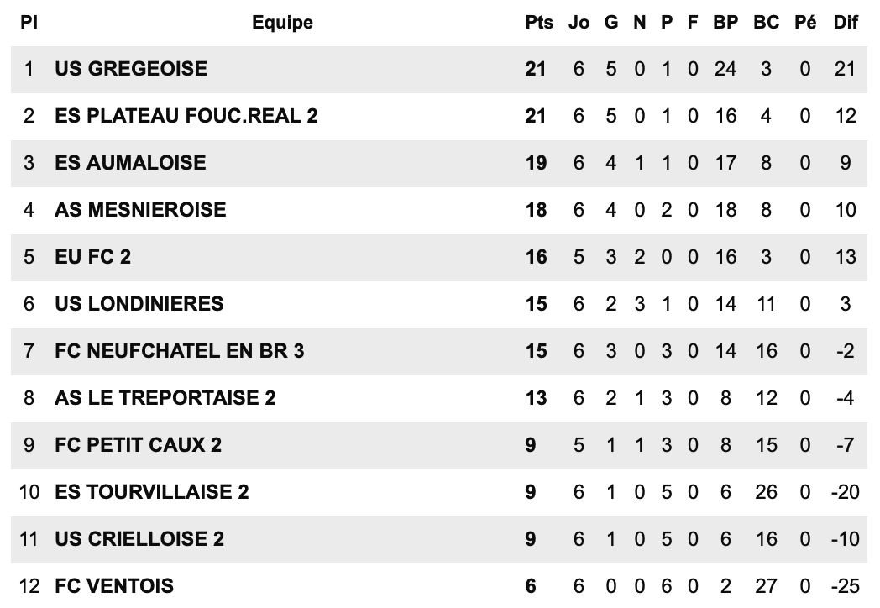Select the FC VENTOIS team name
This screenshot has height=608, width=880.
click(114, 586)
